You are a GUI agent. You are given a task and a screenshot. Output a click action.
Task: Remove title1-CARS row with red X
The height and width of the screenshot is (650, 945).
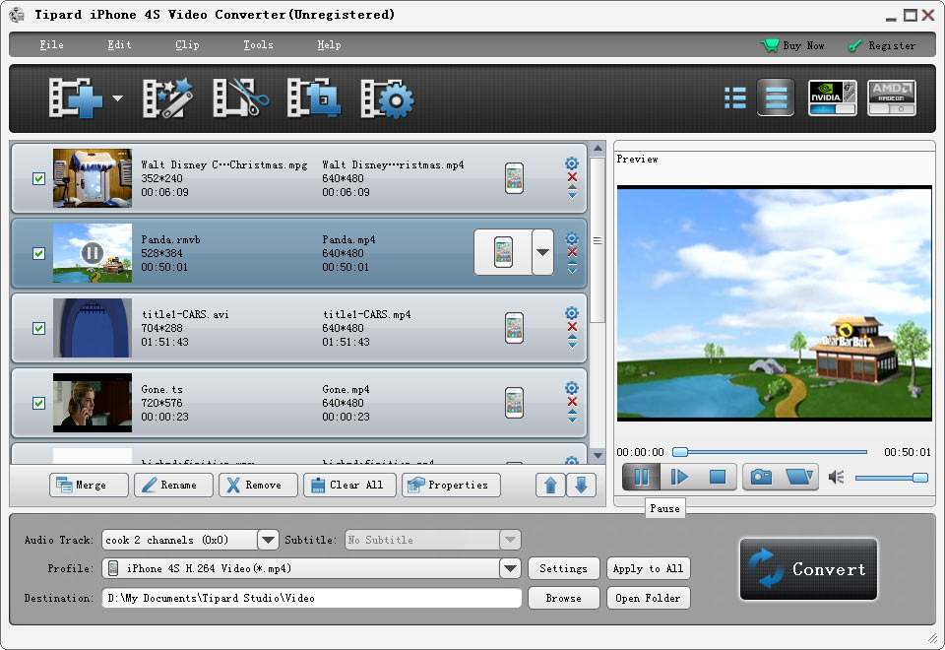(x=573, y=327)
